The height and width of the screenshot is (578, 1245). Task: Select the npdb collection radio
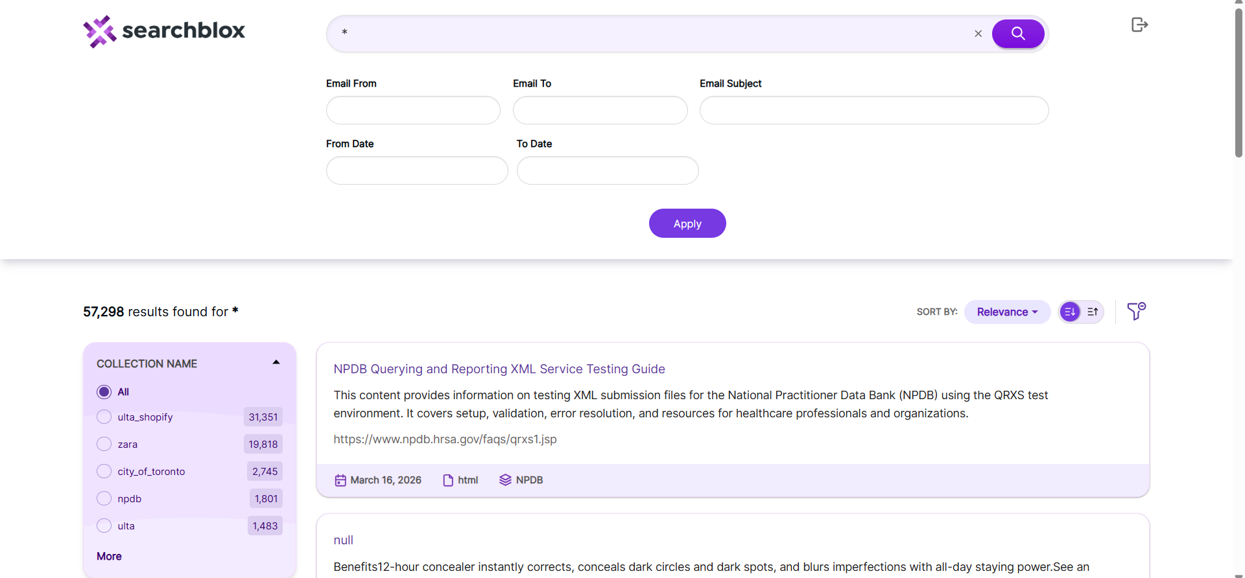coord(104,498)
